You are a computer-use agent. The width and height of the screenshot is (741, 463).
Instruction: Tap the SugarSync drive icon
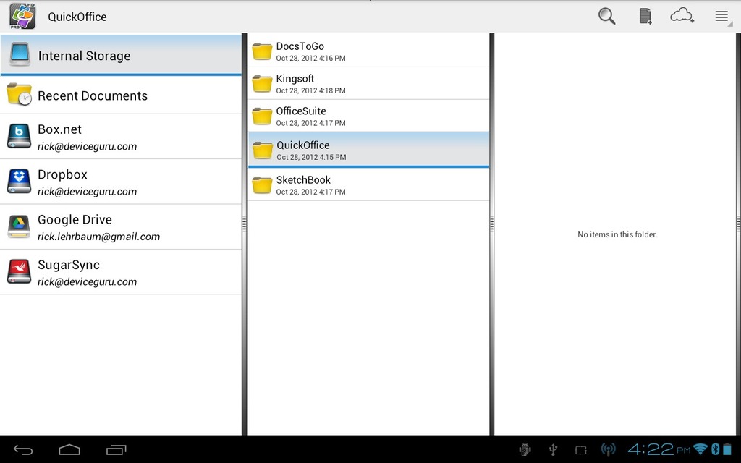[x=20, y=272]
